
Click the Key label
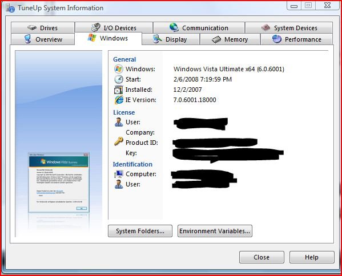[131, 153]
